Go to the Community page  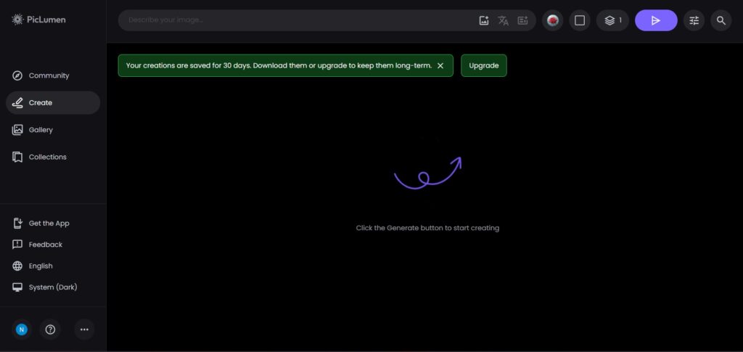point(49,75)
